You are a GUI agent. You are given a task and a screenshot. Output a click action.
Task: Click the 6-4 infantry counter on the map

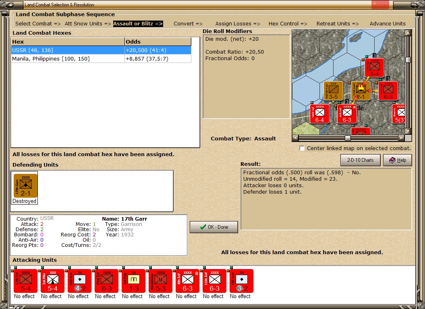(x=320, y=114)
